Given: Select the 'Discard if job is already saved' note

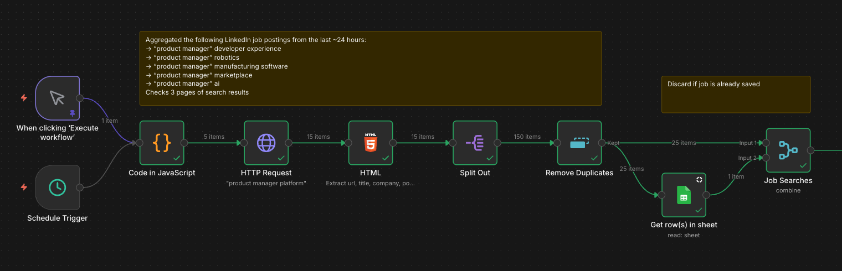Looking at the screenshot, I should [736, 95].
